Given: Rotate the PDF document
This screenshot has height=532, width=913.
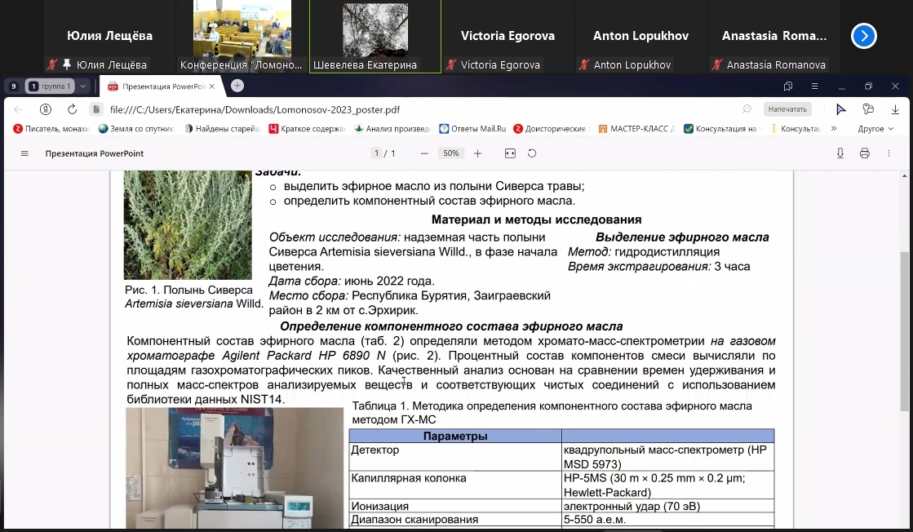Looking at the screenshot, I should [532, 153].
